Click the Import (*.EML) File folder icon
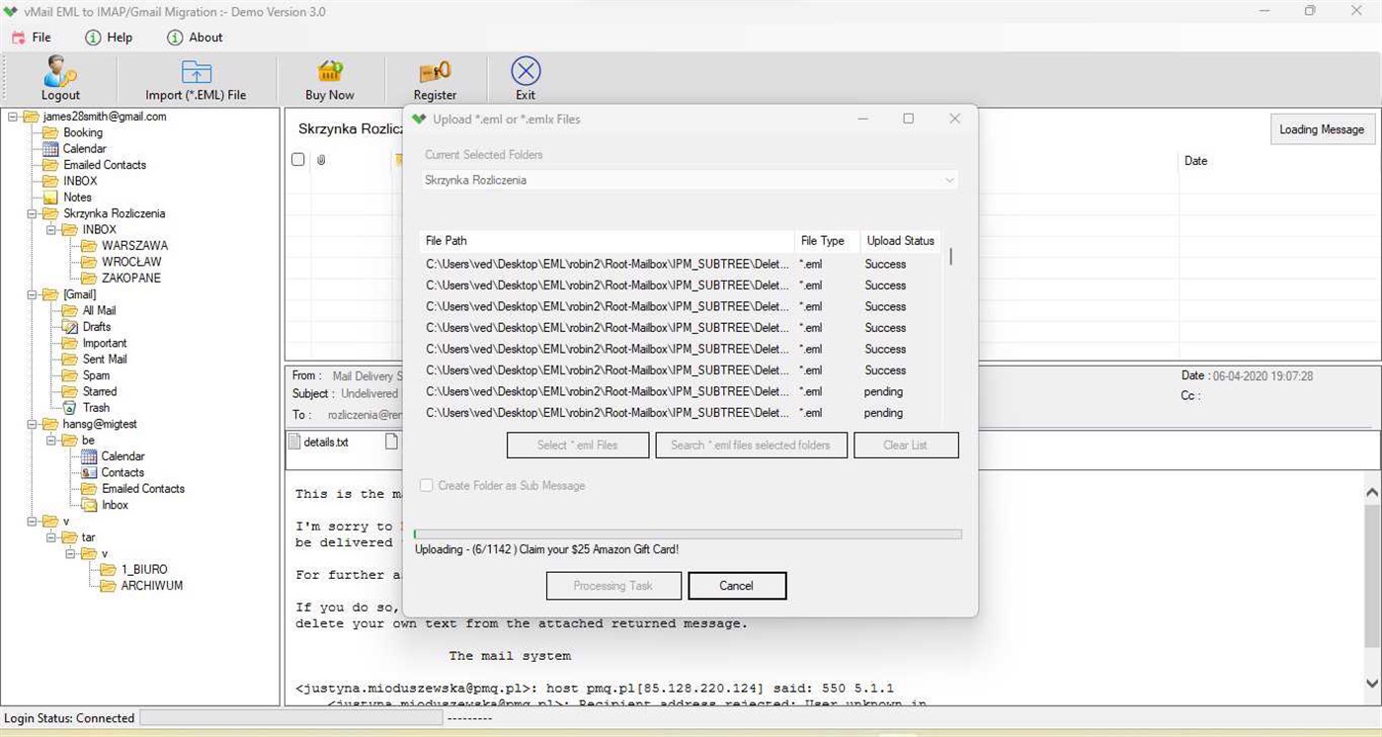The image size is (1382, 737). [x=197, y=72]
